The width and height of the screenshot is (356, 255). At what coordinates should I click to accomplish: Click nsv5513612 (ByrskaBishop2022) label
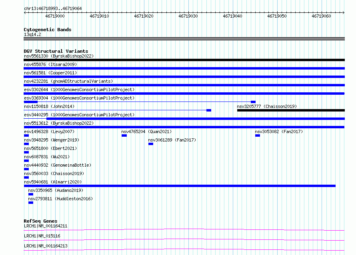(59, 123)
